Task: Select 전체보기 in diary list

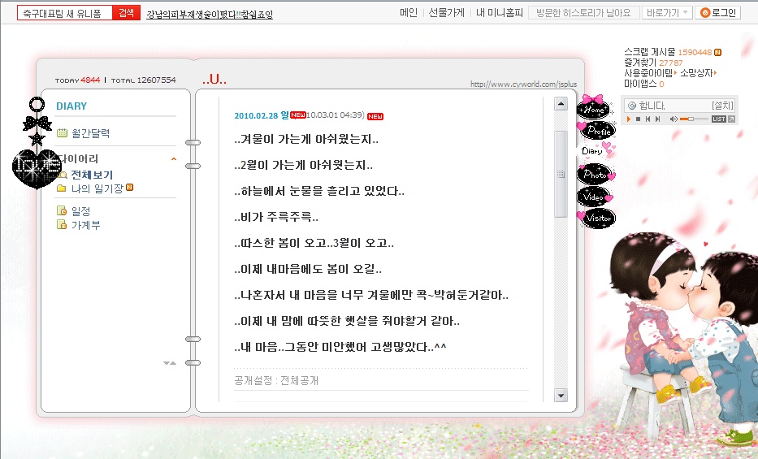Action: [92, 175]
